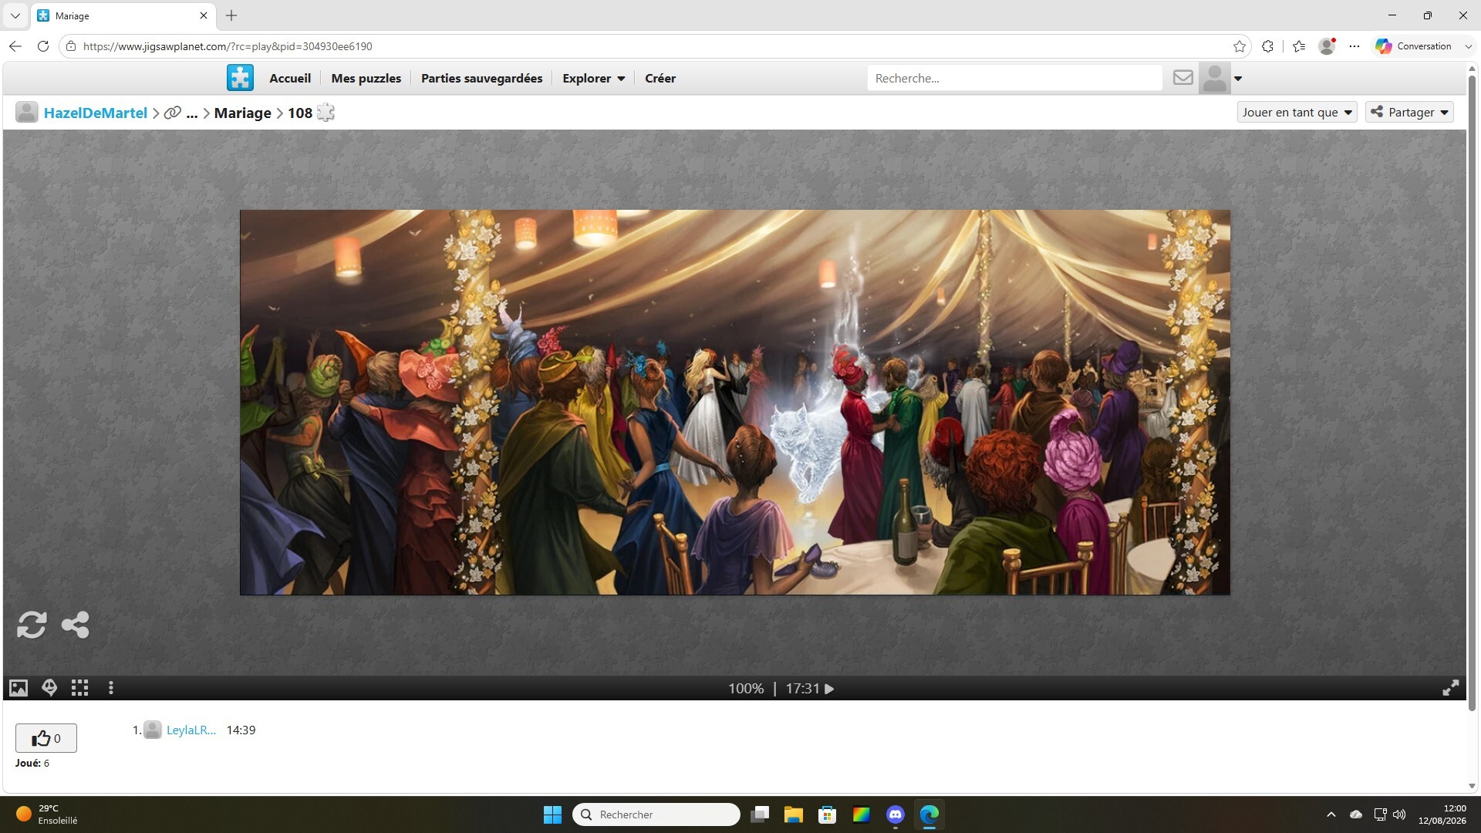Open the Jigsaw Planet home logo

240,78
